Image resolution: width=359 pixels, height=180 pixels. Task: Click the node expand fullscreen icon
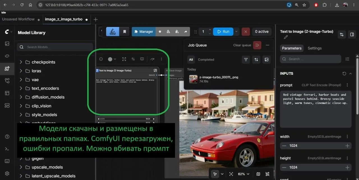click(124, 59)
